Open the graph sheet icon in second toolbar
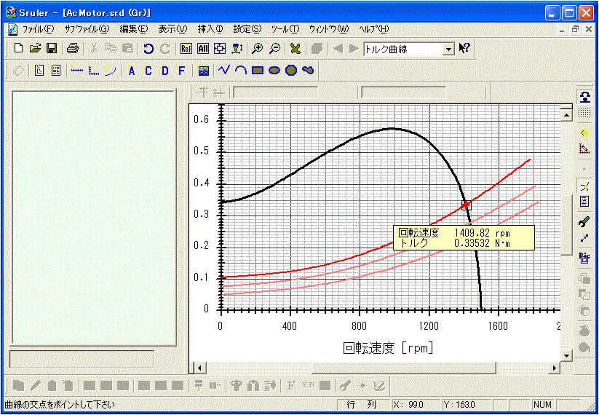The width and height of the screenshot is (599, 415). pos(39,71)
